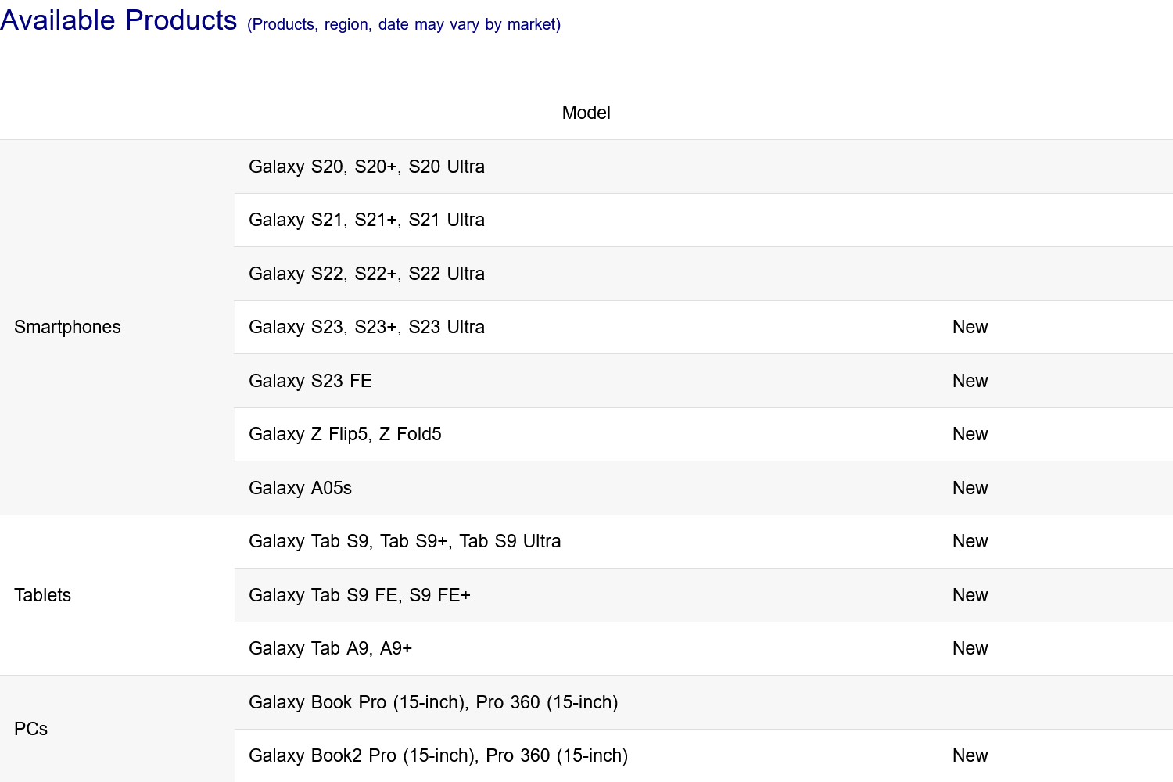Click New label for Galaxy S23 Ultra row
The height and width of the screenshot is (782, 1173).
point(970,327)
